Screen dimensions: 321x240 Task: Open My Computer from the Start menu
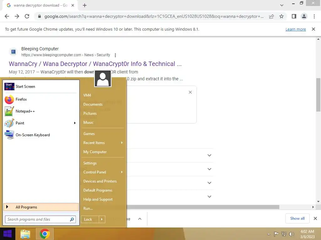95,152
